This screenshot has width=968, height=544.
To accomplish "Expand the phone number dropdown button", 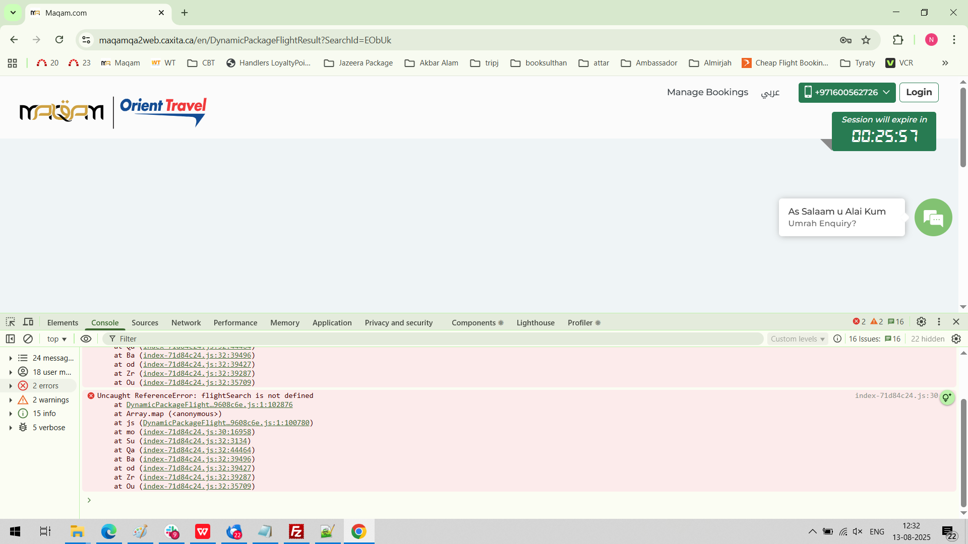I will click(x=846, y=93).
